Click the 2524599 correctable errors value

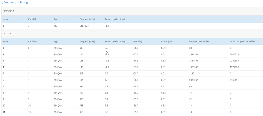pos(195,54)
